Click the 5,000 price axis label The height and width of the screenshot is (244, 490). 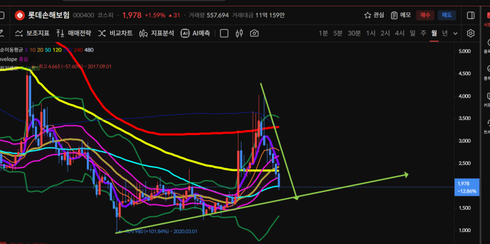465,51
